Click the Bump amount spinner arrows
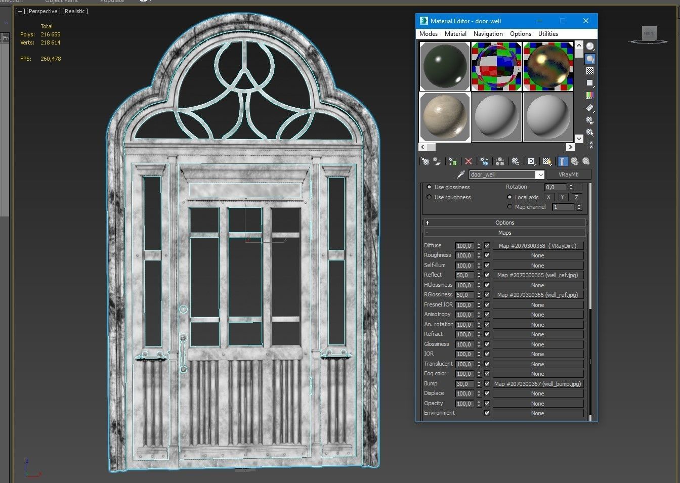The height and width of the screenshot is (483, 680). pos(479,384)
